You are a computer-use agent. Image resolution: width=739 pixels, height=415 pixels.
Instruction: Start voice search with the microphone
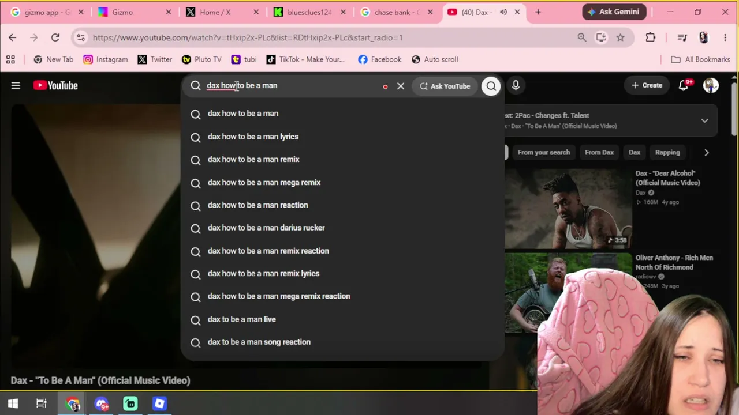pos(516,85)
